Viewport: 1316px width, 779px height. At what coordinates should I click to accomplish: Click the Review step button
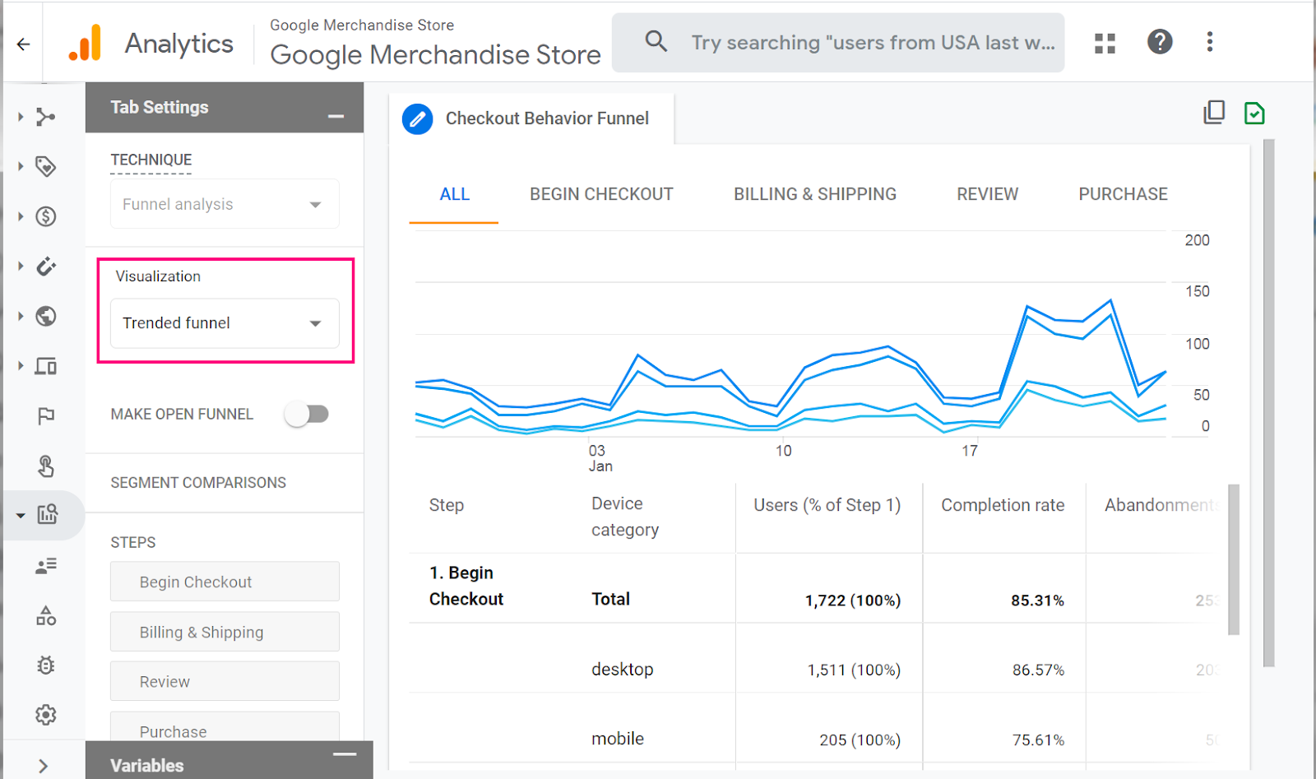click(225, 681)
